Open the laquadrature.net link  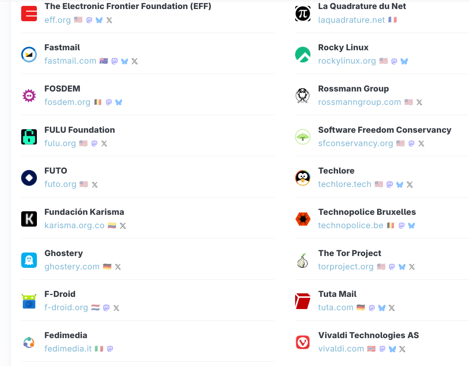point(351,20)
